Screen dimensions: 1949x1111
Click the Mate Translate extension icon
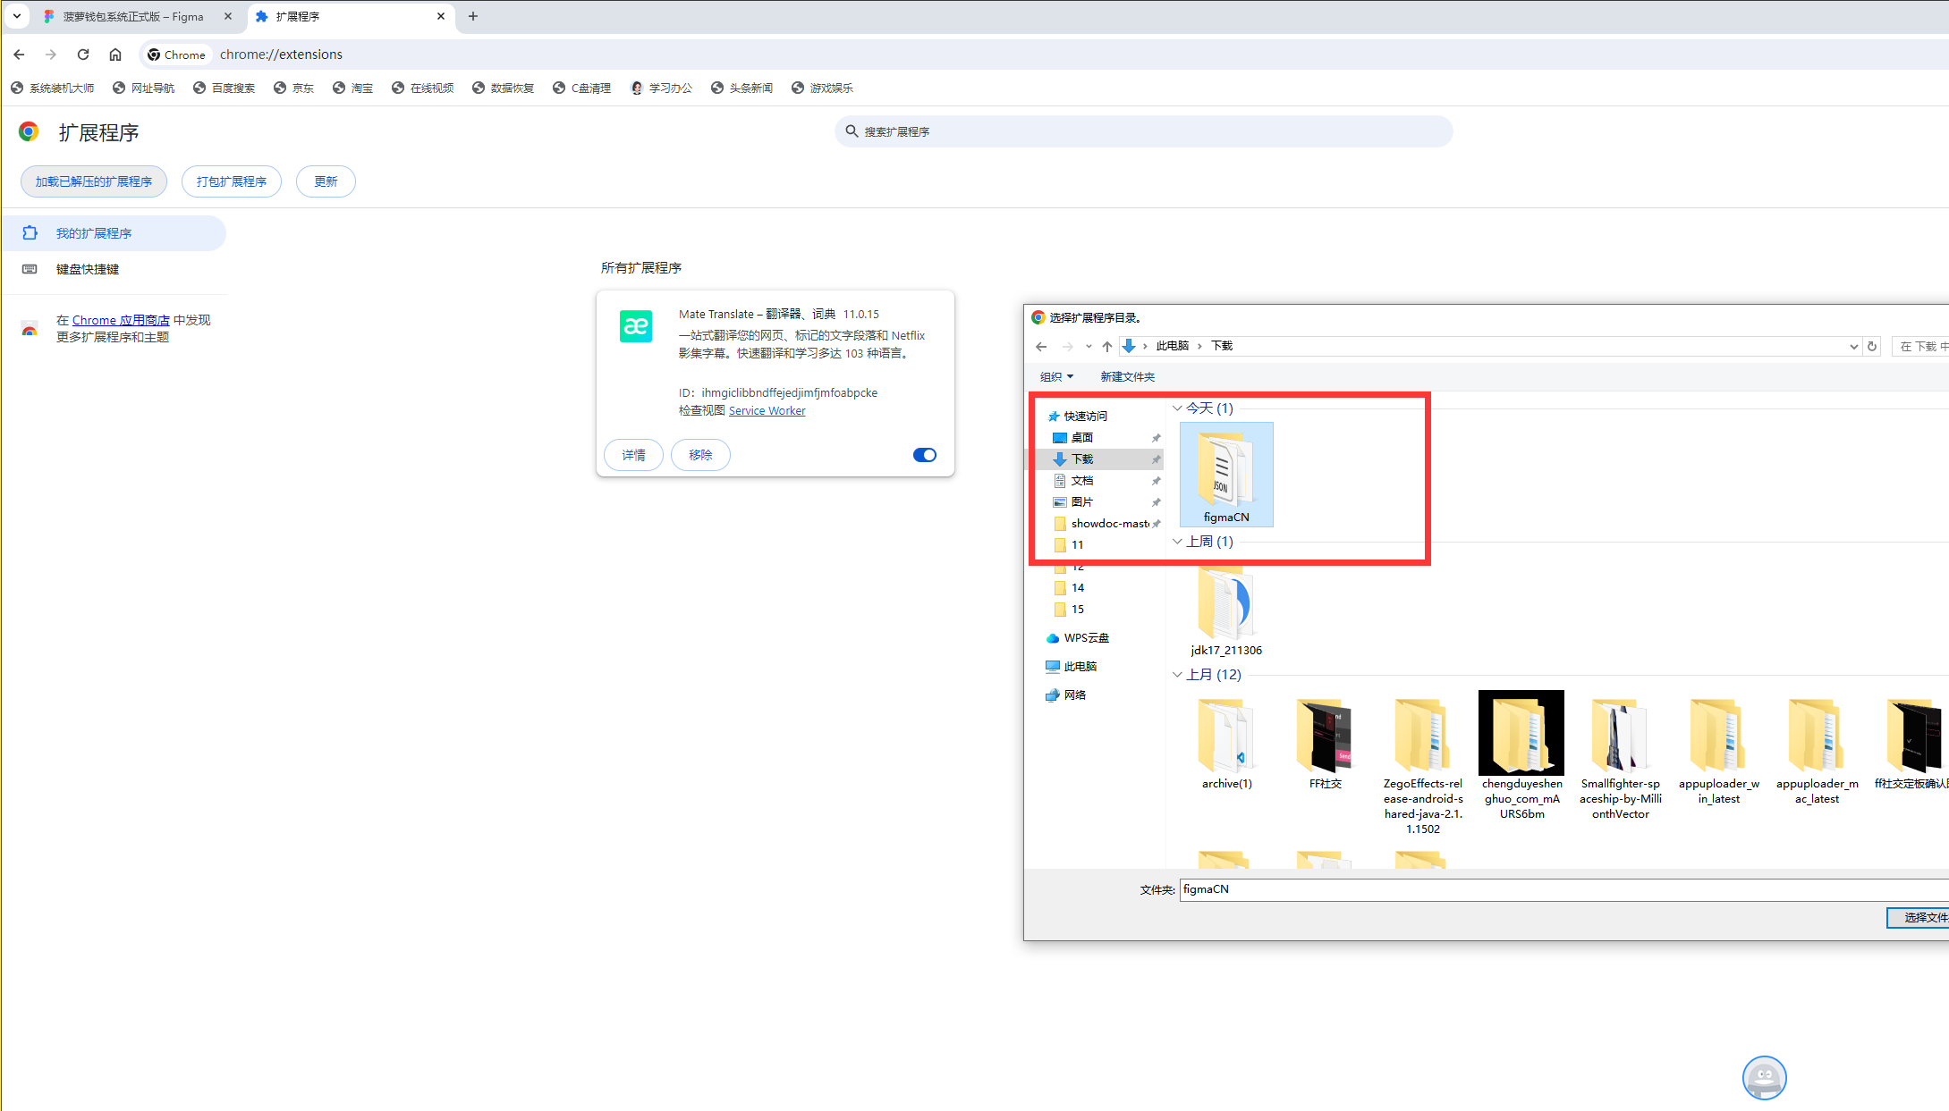pos(636,326)
